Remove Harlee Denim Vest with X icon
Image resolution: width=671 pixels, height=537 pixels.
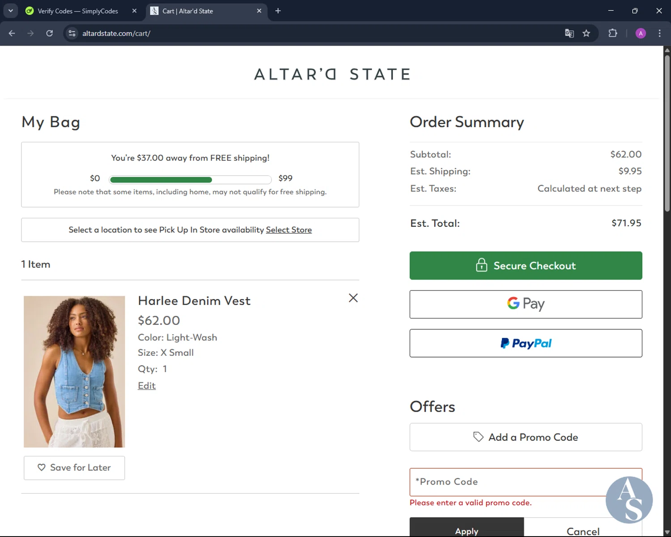353,298
